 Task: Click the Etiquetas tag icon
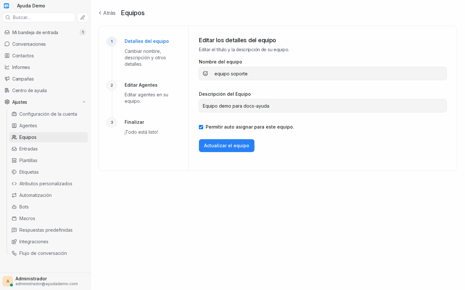click(14, 172)
